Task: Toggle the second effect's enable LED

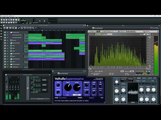Action: coord(32,84)
